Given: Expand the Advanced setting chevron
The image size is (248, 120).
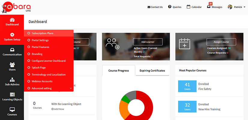Looking at the screenshot, I should (x=71, y=88).
